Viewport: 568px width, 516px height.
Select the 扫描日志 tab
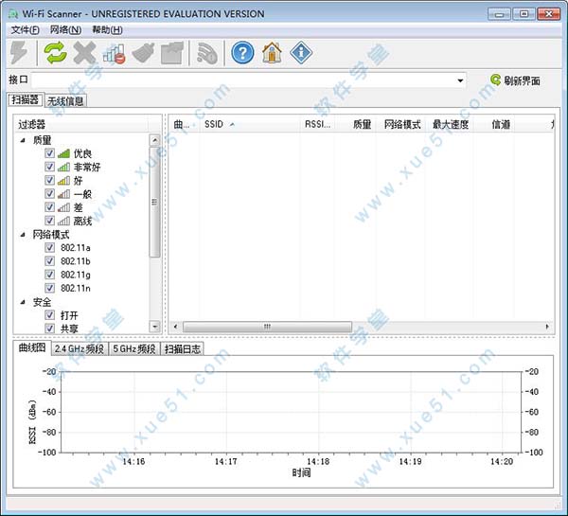[x=182, y=349]
